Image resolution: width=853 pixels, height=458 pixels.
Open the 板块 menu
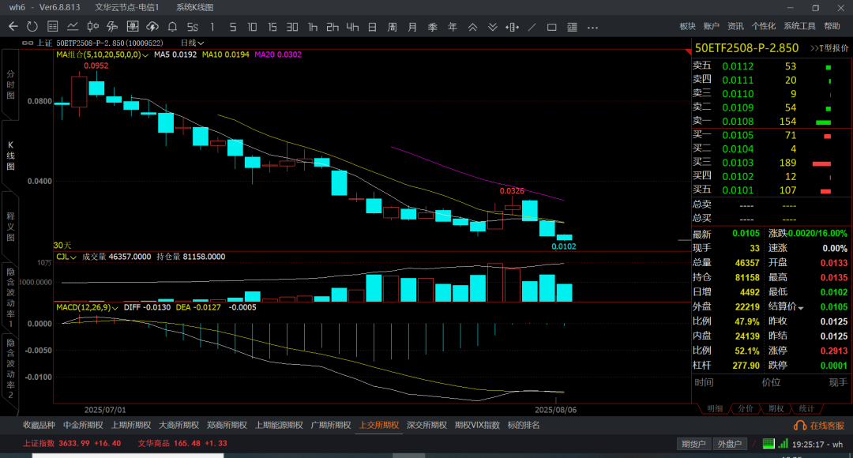688,26
